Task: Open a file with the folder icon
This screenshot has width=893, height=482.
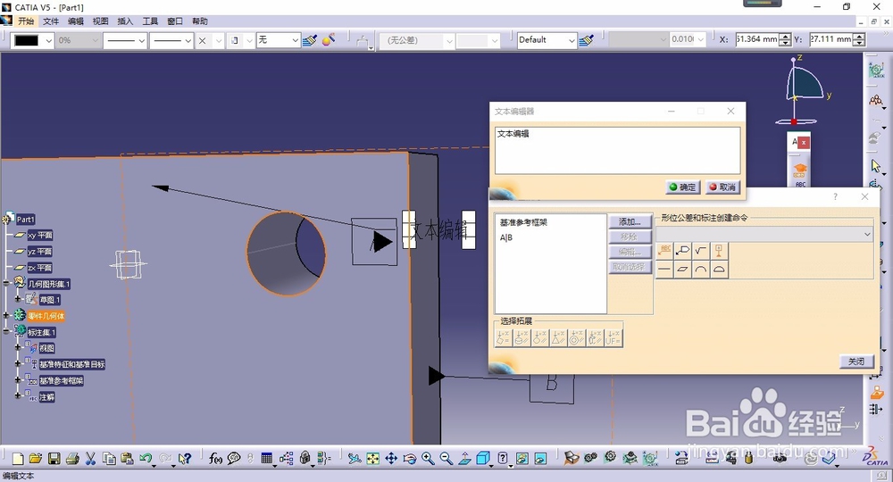Action: [x=36, y=459]
